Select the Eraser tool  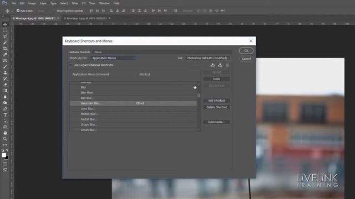pos(5,85)
